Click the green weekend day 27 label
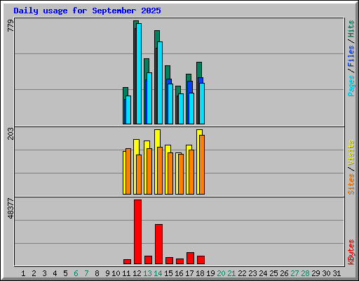359x281 pixels. (294, 273)
